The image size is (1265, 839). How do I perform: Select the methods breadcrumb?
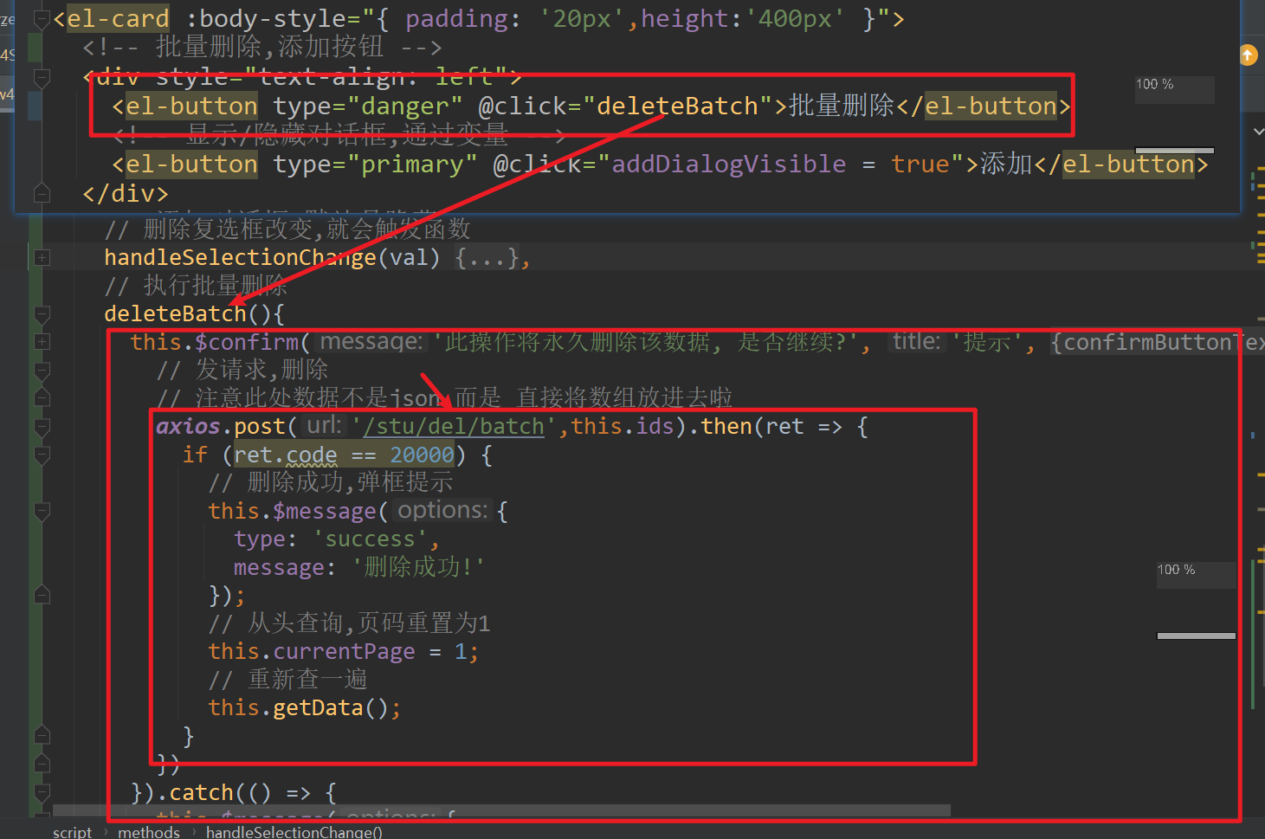[149, 831]
